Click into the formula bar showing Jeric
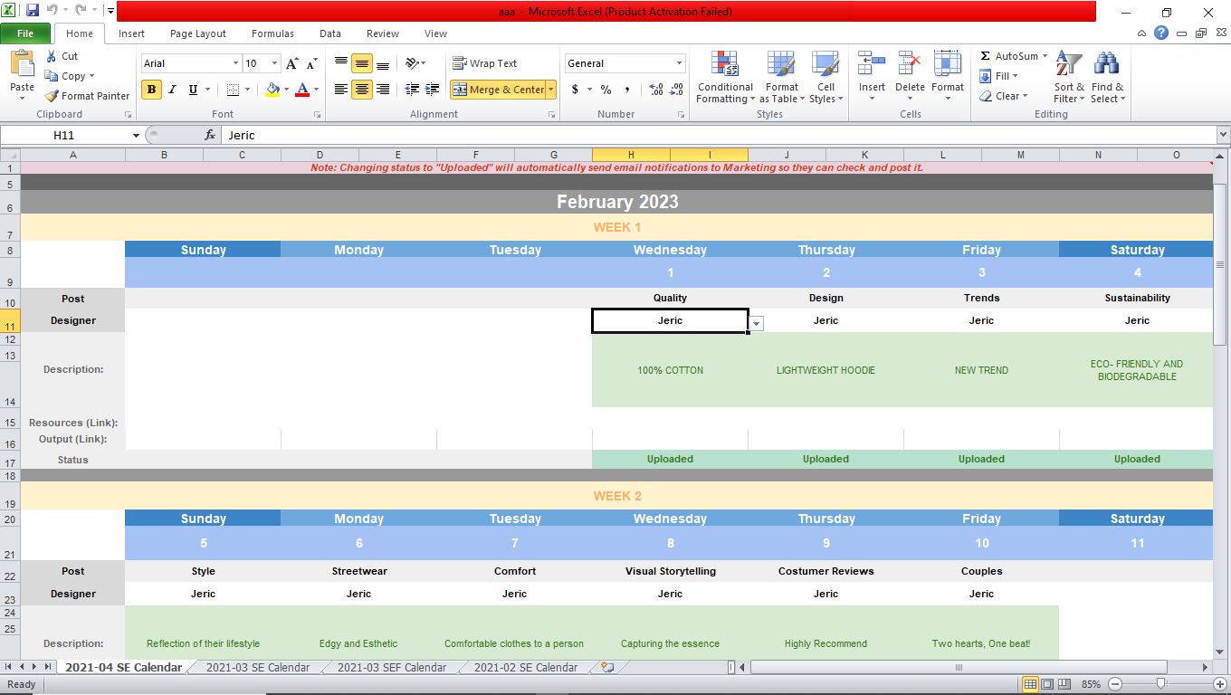Viewport: 1231px width, 695px height. 720,135
